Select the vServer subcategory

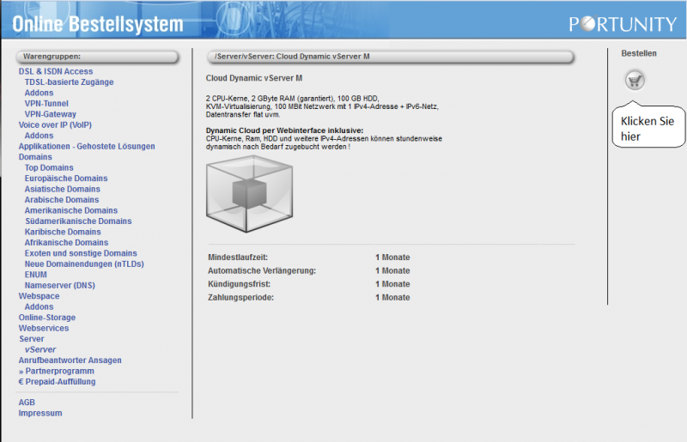coord(40,349)
